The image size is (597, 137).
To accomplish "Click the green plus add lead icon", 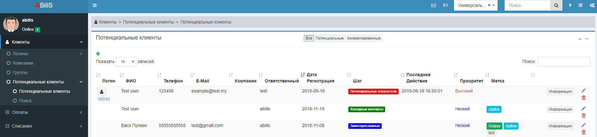I will [98, 54].
